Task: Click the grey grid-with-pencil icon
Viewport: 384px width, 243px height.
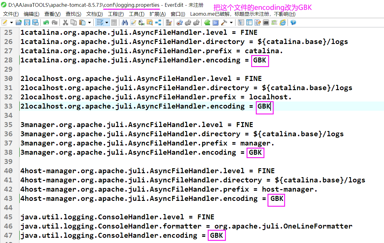Action: click(169, 22)
